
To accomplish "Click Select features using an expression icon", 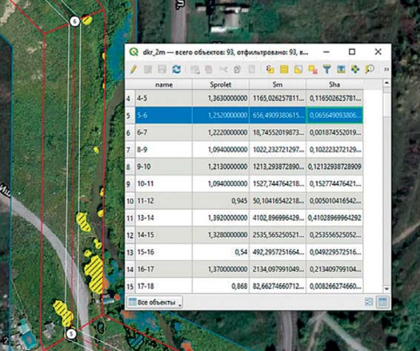I will pyautogui.click(x=269, y=69).
